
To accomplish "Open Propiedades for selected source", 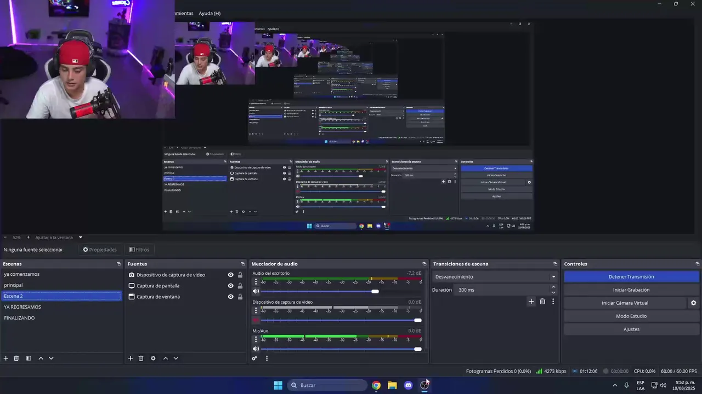I will (100, 250).
